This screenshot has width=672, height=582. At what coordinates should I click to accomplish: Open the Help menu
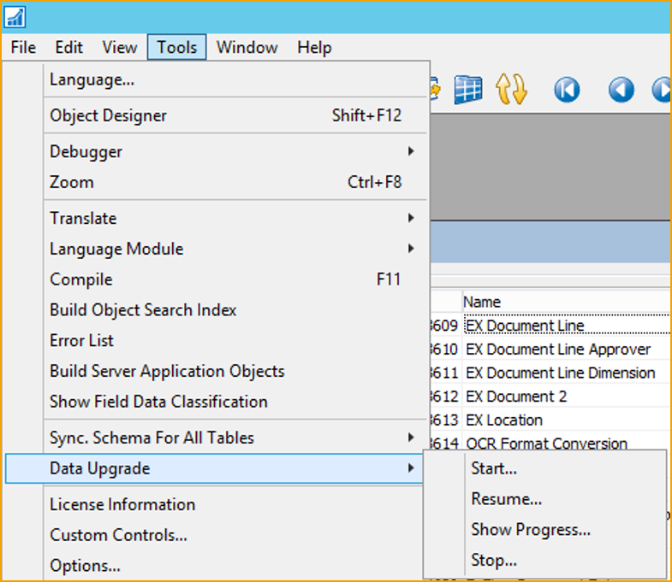coord(314,47)
